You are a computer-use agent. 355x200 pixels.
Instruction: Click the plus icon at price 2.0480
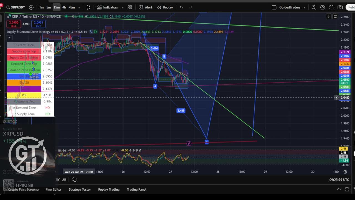click(336, 97)
